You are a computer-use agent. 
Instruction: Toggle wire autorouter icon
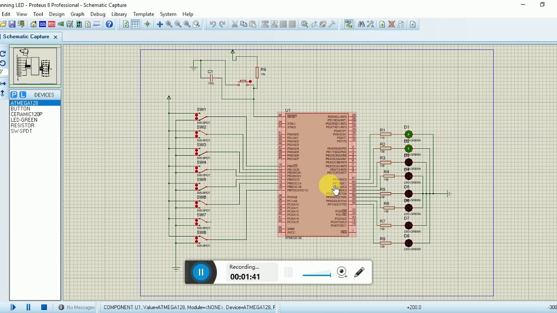point(349,24)
